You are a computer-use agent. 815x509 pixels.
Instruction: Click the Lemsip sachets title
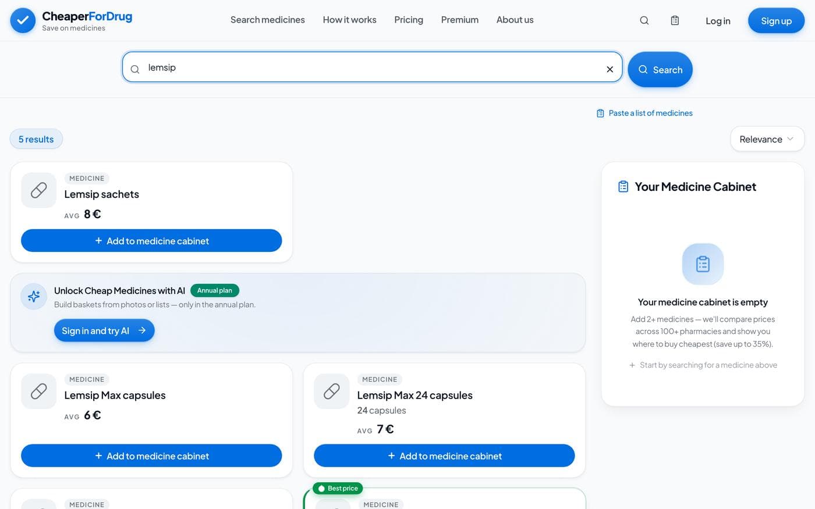[x=102, y=194]
